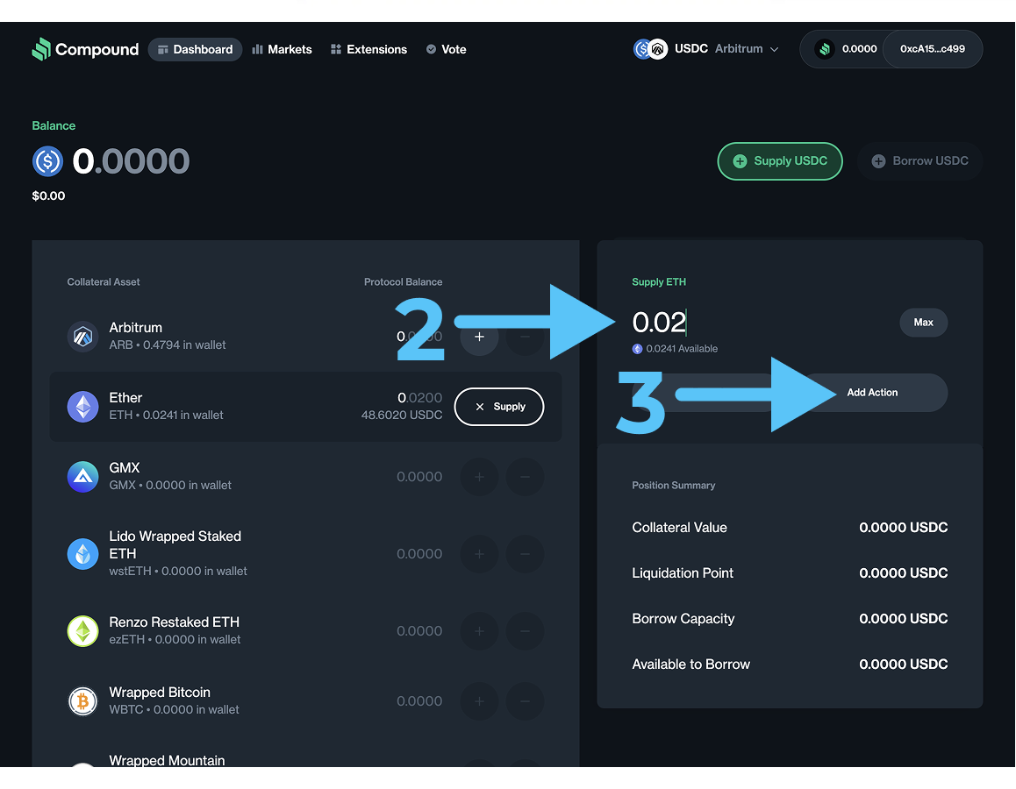Click the Add Action button
Image resolution: width=1016 pixels, height=789 pixels.
coord(872,393)
